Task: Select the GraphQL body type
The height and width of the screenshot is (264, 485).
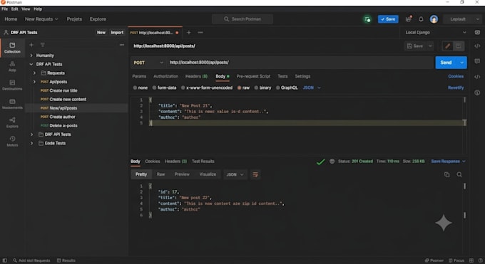Action: click(287, 88)
